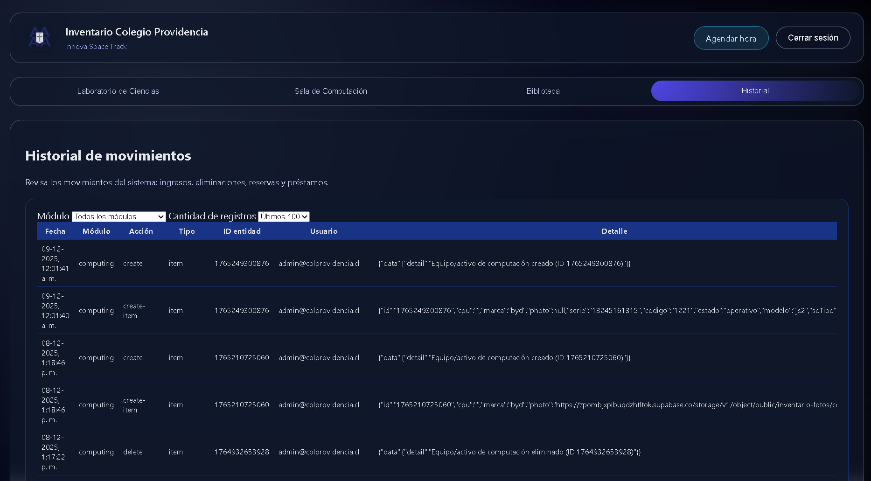Click the Usuario column header
The width and height of the screenshot is (871, 481).
tap(324, 231)
